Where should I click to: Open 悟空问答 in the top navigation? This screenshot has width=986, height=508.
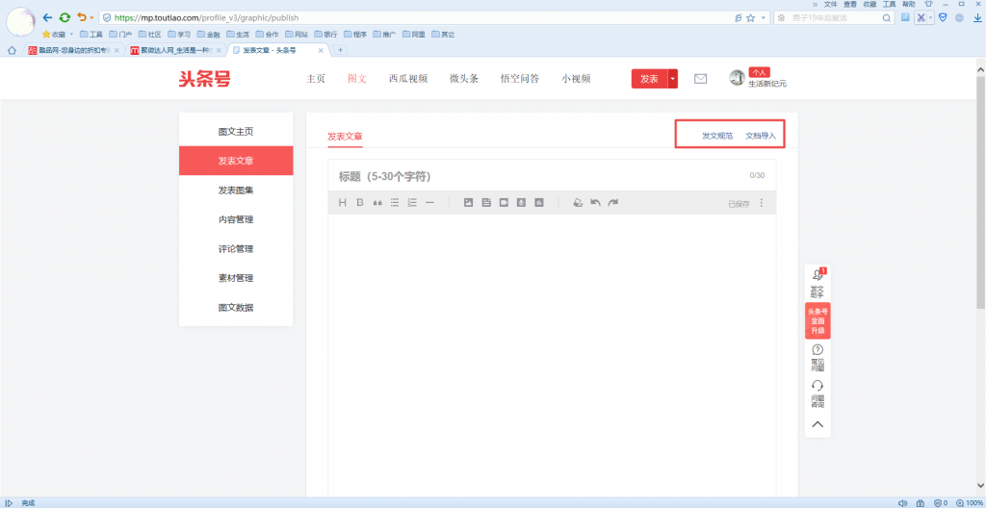520,79
